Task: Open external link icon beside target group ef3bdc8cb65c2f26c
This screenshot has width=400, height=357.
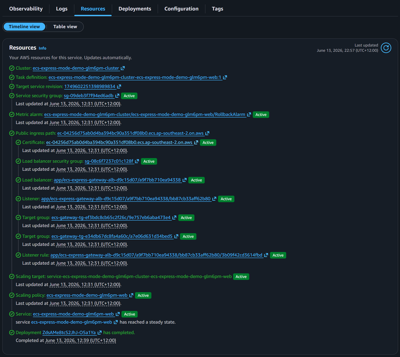Action: pos(174,217)
